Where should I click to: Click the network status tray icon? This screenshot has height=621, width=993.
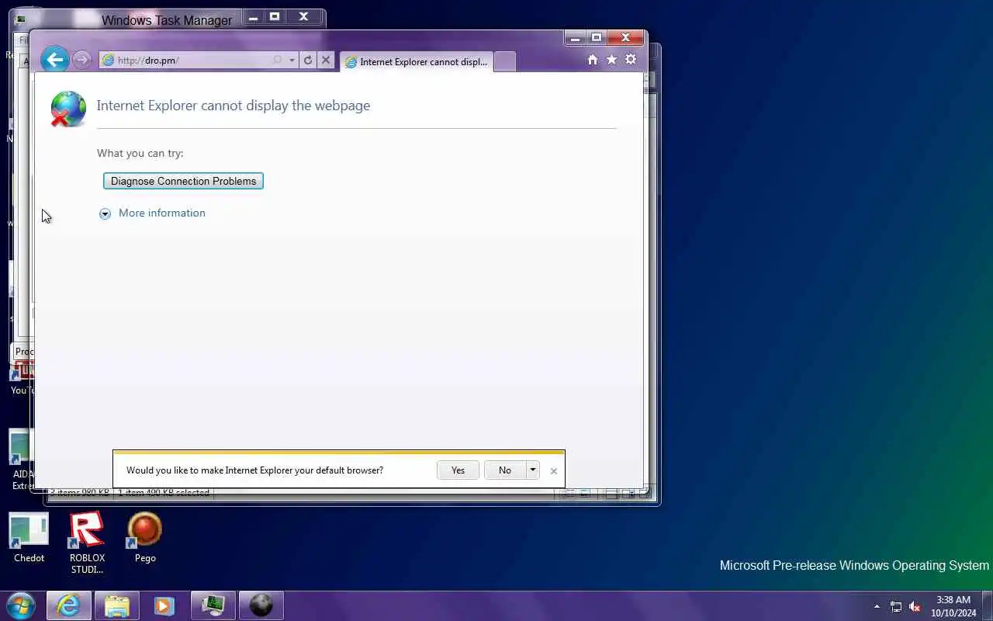[896, 606]
